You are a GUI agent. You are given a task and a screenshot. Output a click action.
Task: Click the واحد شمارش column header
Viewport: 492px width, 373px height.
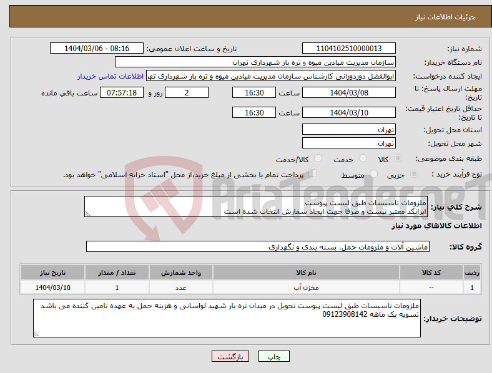click(x=181, y=273)
